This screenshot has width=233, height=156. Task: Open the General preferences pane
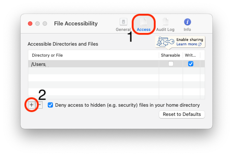click(x=123, y=24)
